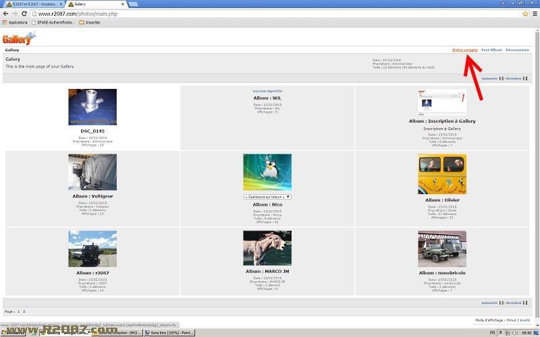Viewport: 540px width, 337px height.
Task: Close the R2087 et R2067 tab
Action: click(x=61, y=4)
